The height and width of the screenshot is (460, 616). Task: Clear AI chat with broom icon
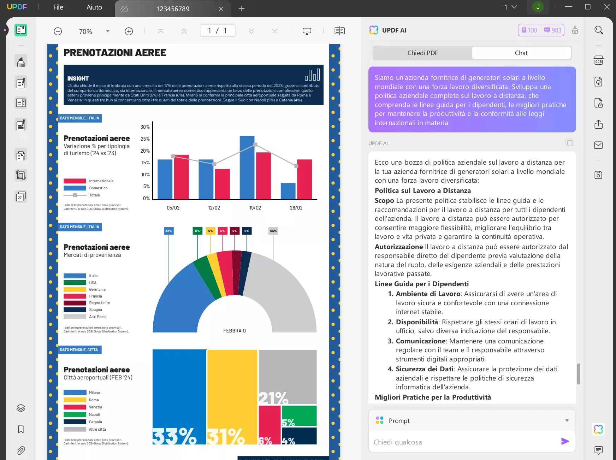(x=575, y=30)
